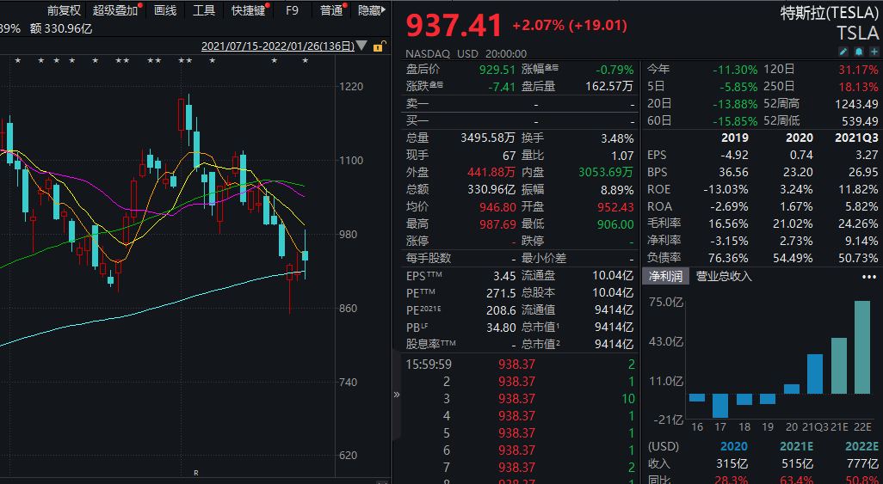Expand the panel with the double-chevron handle

(397, 395)
